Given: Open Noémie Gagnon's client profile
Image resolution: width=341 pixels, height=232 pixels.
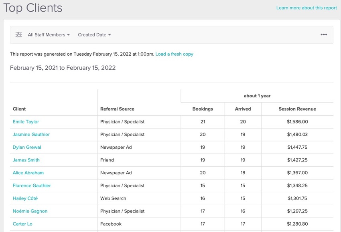Looking at the screenshot, I should [x=30, y=211].
